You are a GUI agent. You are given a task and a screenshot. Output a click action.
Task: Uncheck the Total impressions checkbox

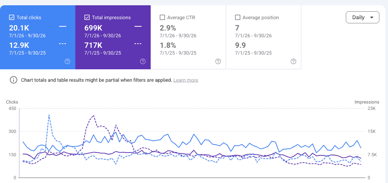tap(87, 17)
